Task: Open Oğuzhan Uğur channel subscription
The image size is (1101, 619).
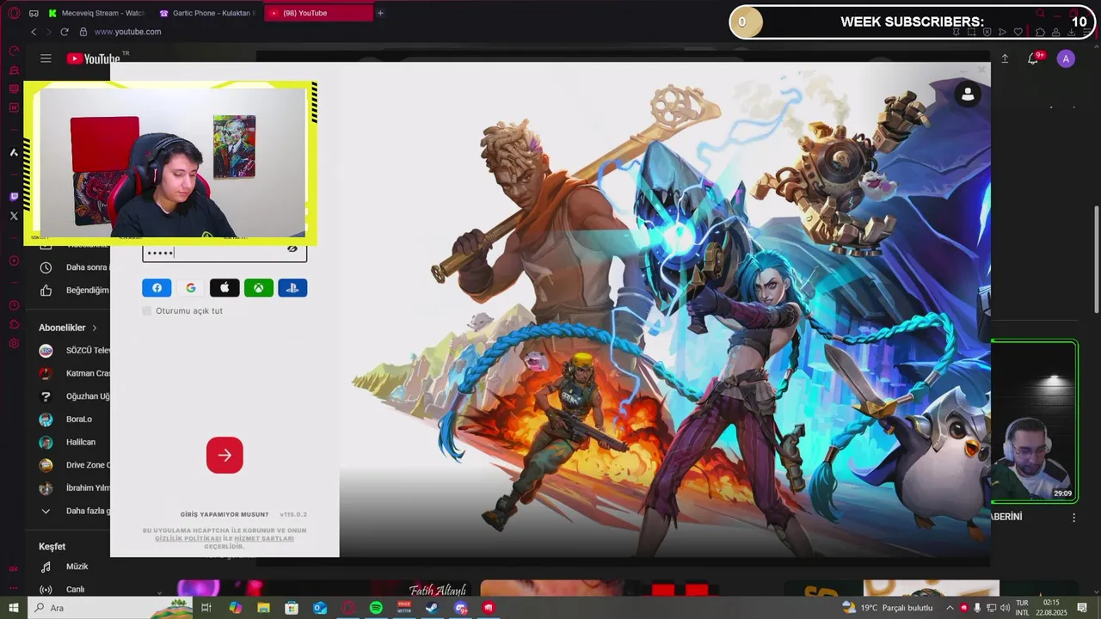Action: point(75,396)
